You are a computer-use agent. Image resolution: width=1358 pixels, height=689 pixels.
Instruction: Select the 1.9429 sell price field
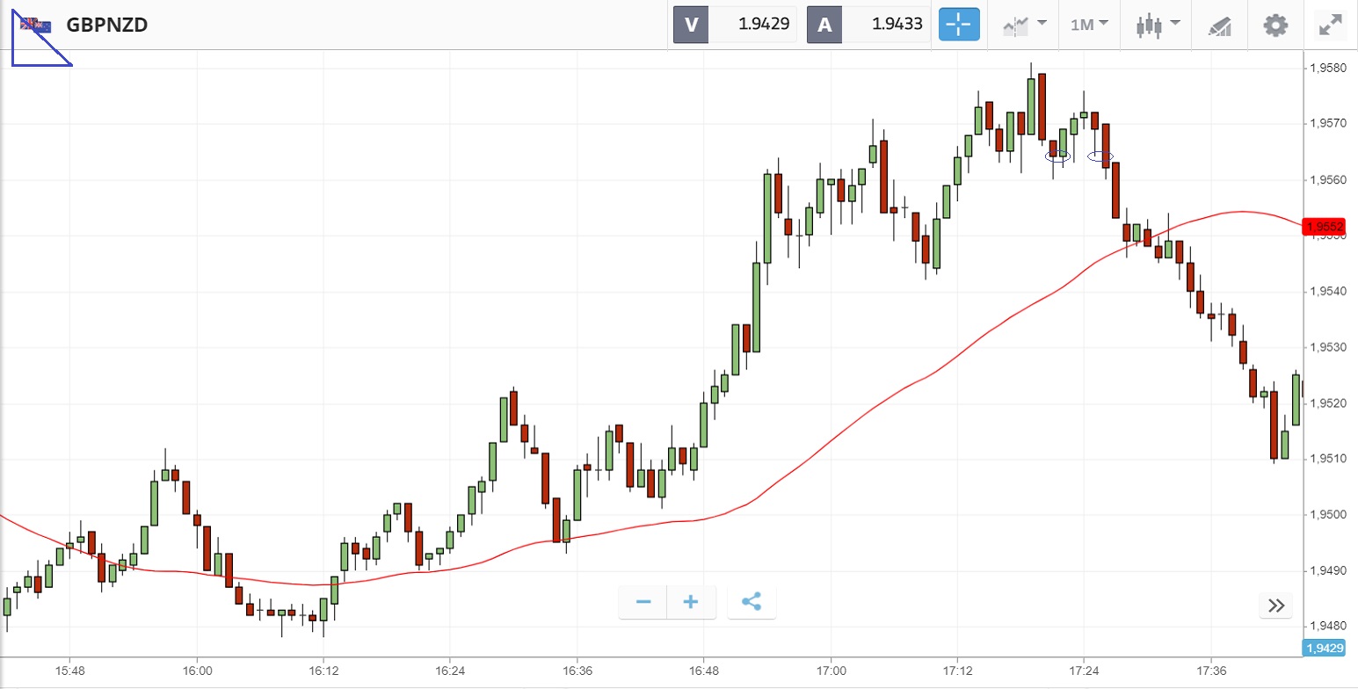(x=752, y=25)
